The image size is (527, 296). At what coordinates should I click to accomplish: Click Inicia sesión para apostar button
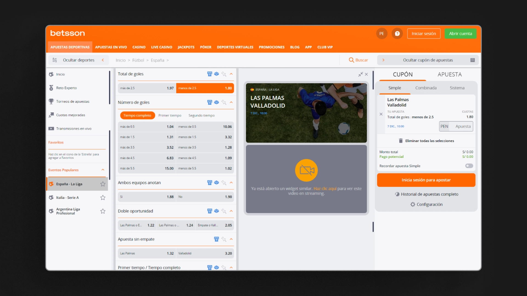coord(426,180)
